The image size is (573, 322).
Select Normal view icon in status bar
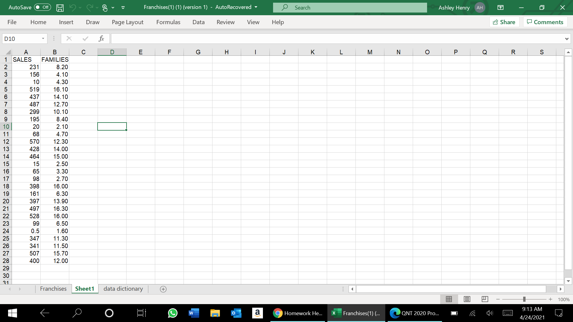449,299
